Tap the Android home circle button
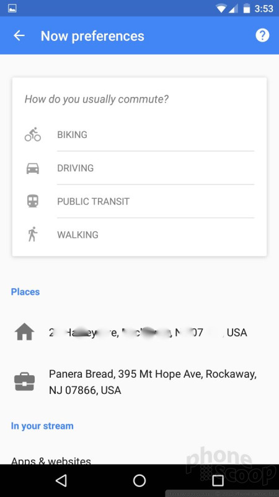Viewport: 279px width, 497px height. (x=139, y=480)
